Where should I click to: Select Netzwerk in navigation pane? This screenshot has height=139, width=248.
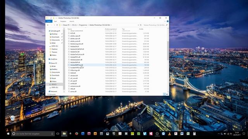click(54, 92)
